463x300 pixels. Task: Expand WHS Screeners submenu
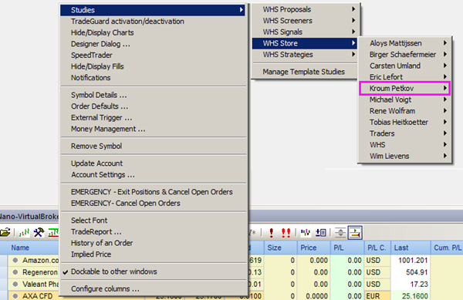pos(305,21)
